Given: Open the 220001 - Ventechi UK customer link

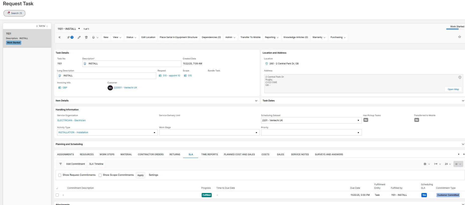Looking at the screenshot, I should (125, 88).
